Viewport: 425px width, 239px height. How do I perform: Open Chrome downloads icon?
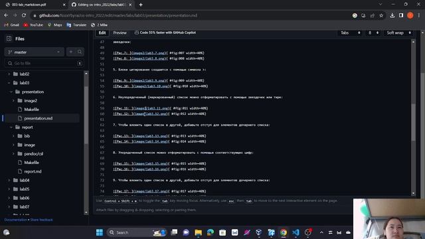pos(392,15)
